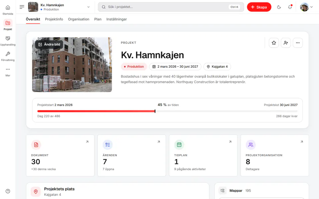
Task: Open the Organisation tab
Action: click(78, 19)
